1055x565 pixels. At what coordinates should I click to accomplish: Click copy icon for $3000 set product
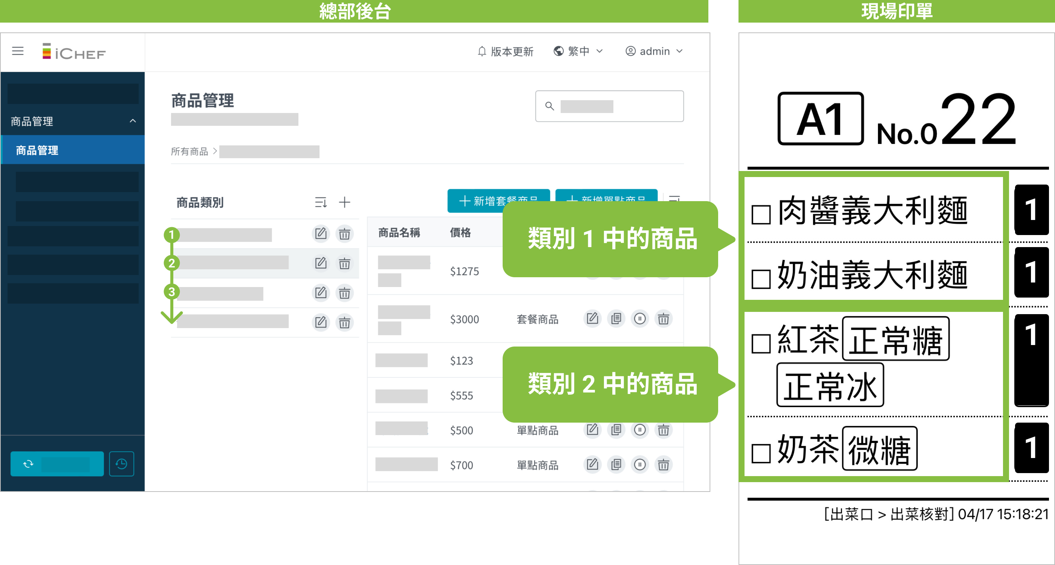(x=616, y=319)
